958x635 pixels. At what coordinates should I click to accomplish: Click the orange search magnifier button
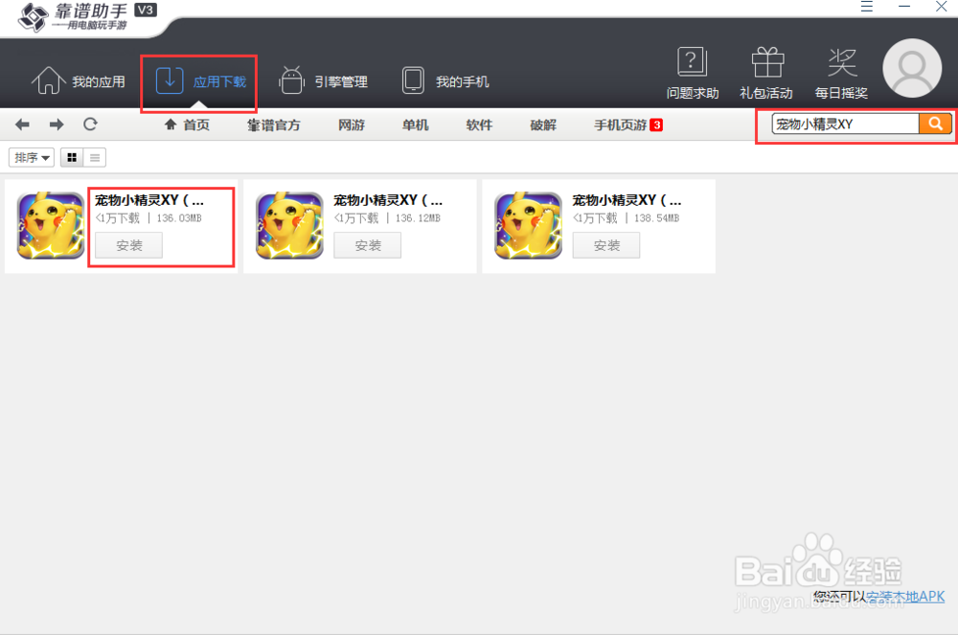[935, 124]
